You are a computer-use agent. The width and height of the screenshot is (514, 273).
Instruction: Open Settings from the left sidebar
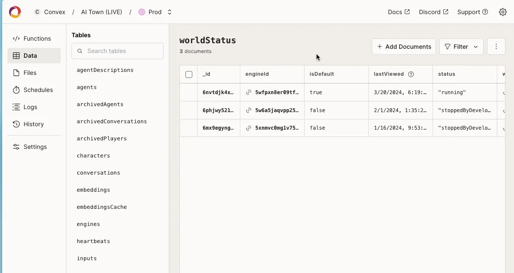pos(34,147)
